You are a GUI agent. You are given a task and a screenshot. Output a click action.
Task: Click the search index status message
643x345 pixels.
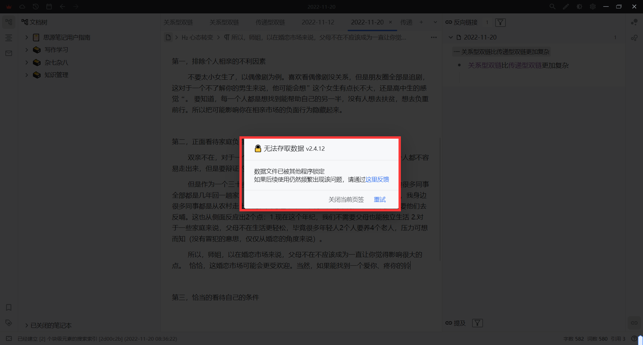[x=97, y=339]
